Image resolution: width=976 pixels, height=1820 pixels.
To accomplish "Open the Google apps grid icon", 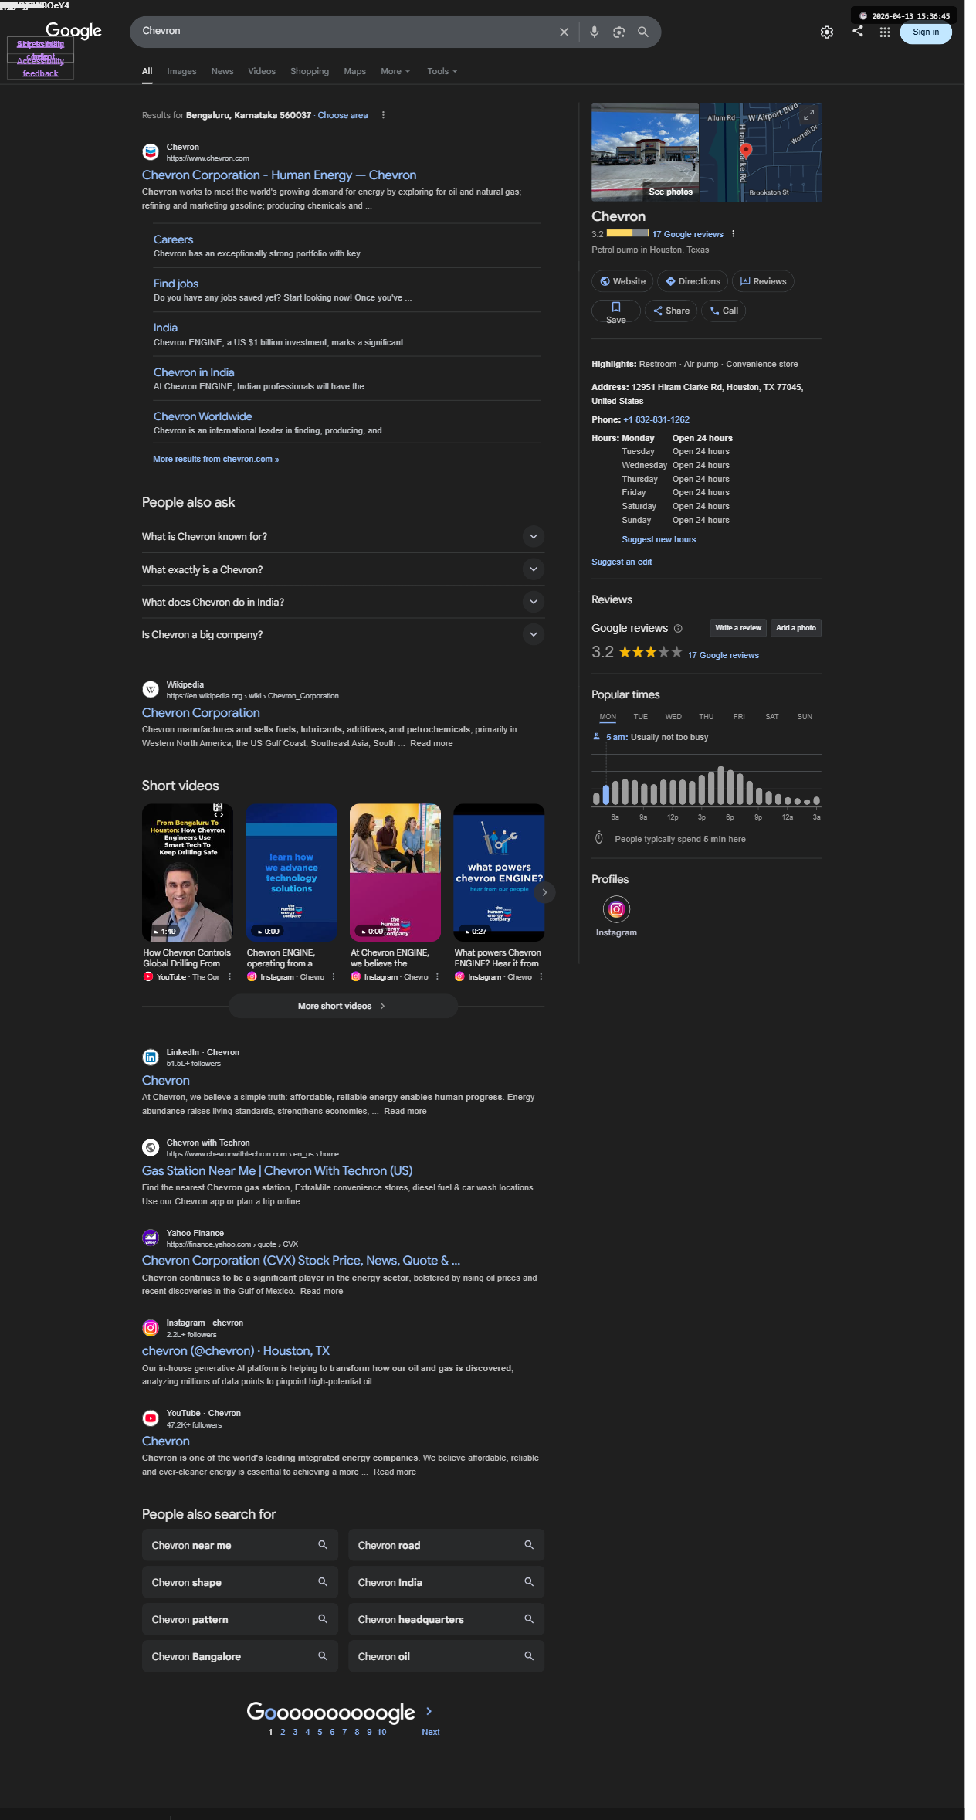I will tap(885, 32).
